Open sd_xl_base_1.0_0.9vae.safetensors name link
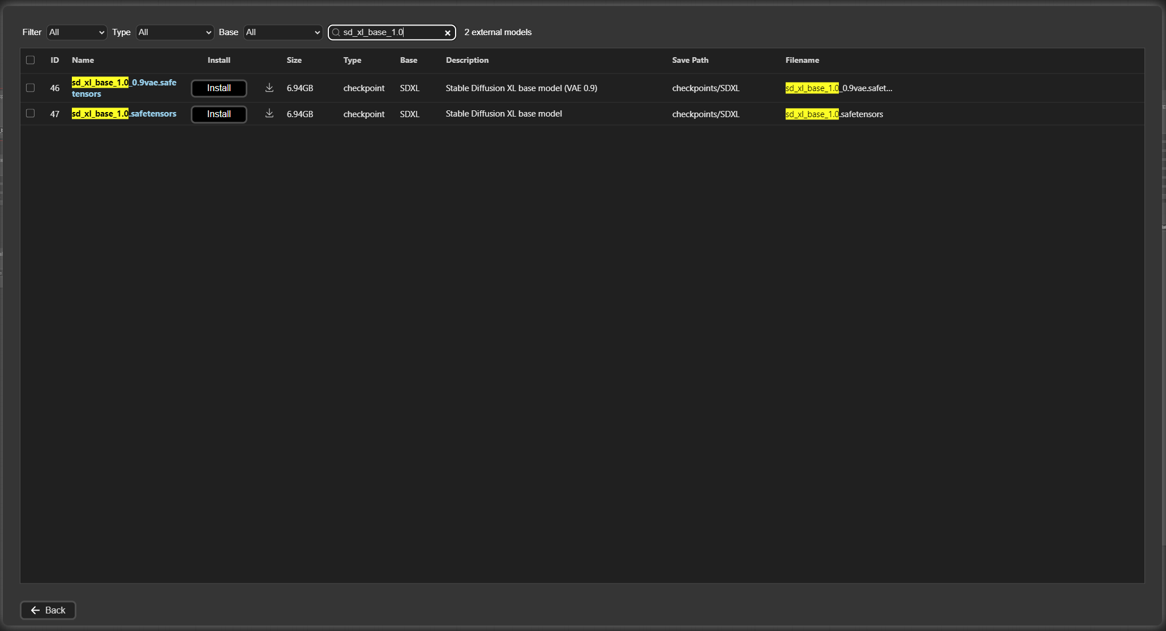The height and width of the screenshot is (631, 1166). (124, 88)
